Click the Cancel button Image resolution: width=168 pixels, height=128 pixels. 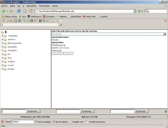[69, 54]
